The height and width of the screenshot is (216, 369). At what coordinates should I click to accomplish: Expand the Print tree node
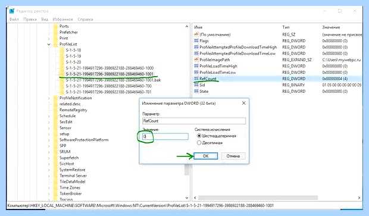pyautogui.click(x=49, y=38)
